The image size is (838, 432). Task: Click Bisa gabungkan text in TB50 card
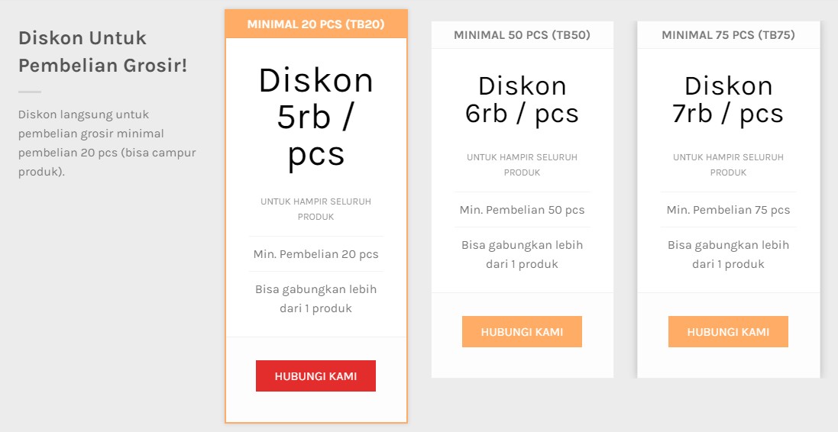[522, 255]
